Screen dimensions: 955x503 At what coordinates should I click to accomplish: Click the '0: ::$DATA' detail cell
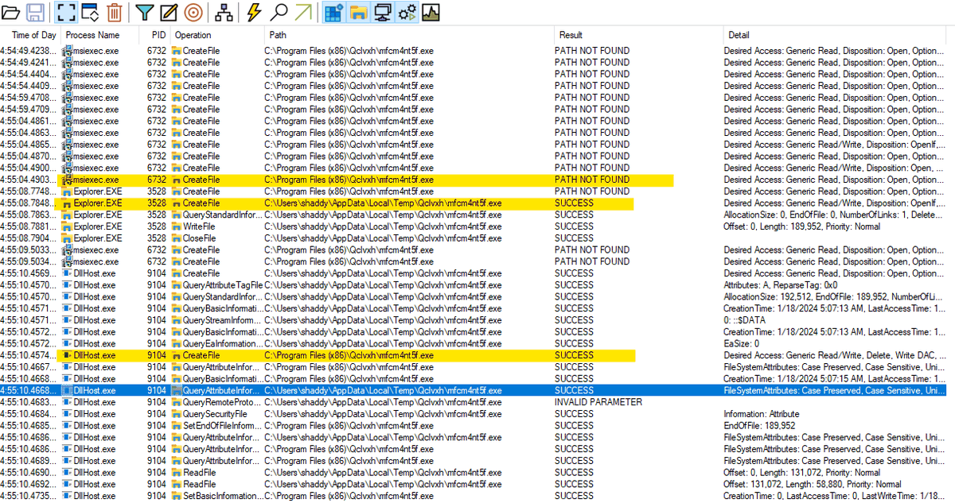(744, 320)
